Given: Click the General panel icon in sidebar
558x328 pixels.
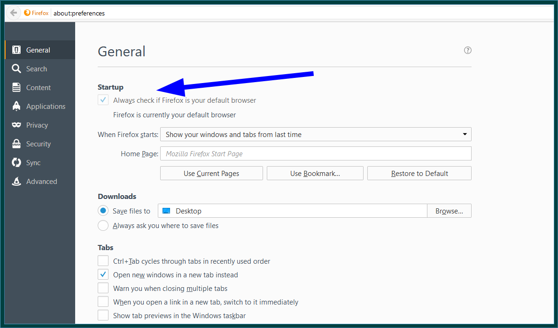Looking at the screenshot, I should click(x=16, y=50).
